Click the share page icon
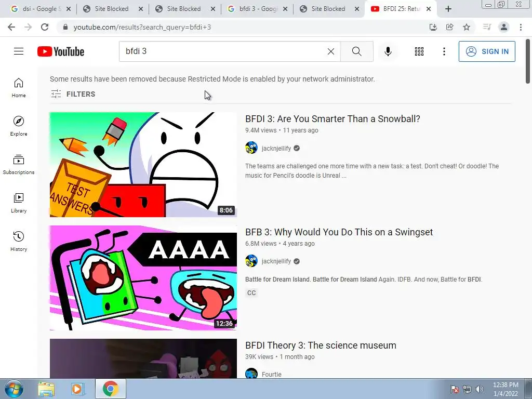532x399 pixels. 450,27
